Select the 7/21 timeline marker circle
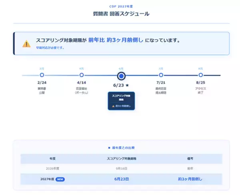The image size is (240, 195). click(161, 75)
